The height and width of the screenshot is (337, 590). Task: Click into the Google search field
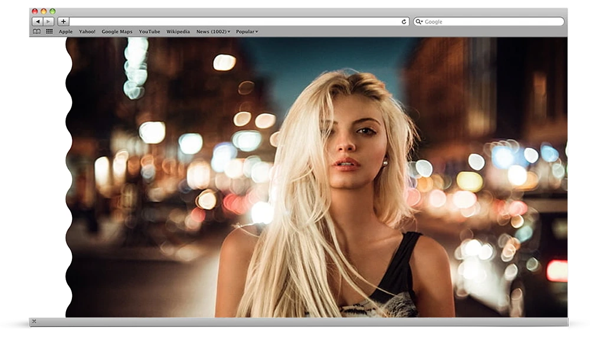[x=490, y=22]
